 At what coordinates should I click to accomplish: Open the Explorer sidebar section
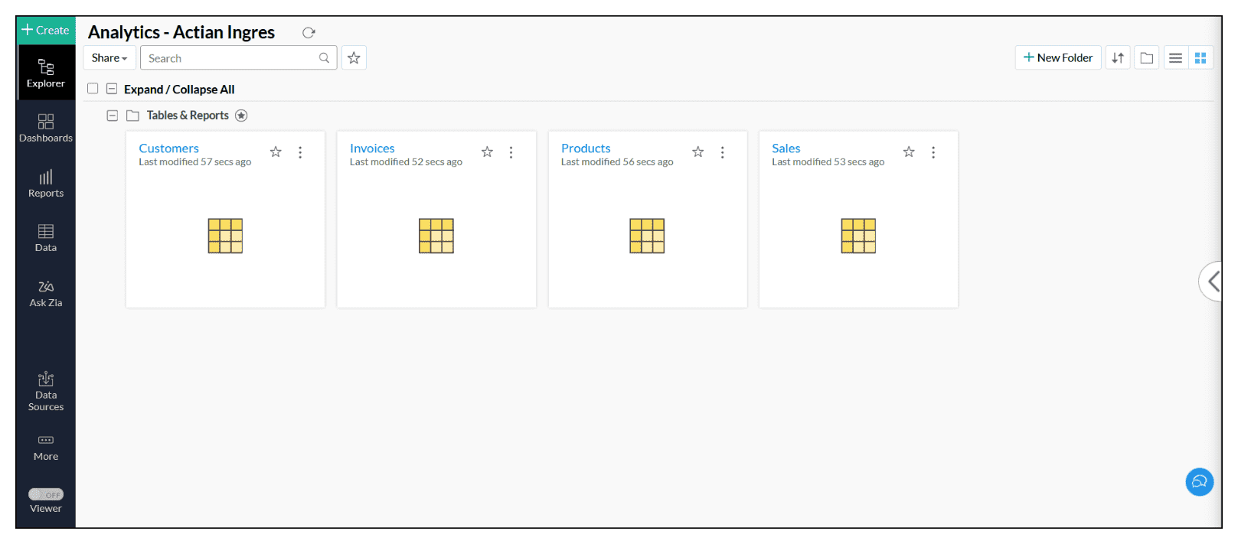pyautogui.click(x=46, y=73)
